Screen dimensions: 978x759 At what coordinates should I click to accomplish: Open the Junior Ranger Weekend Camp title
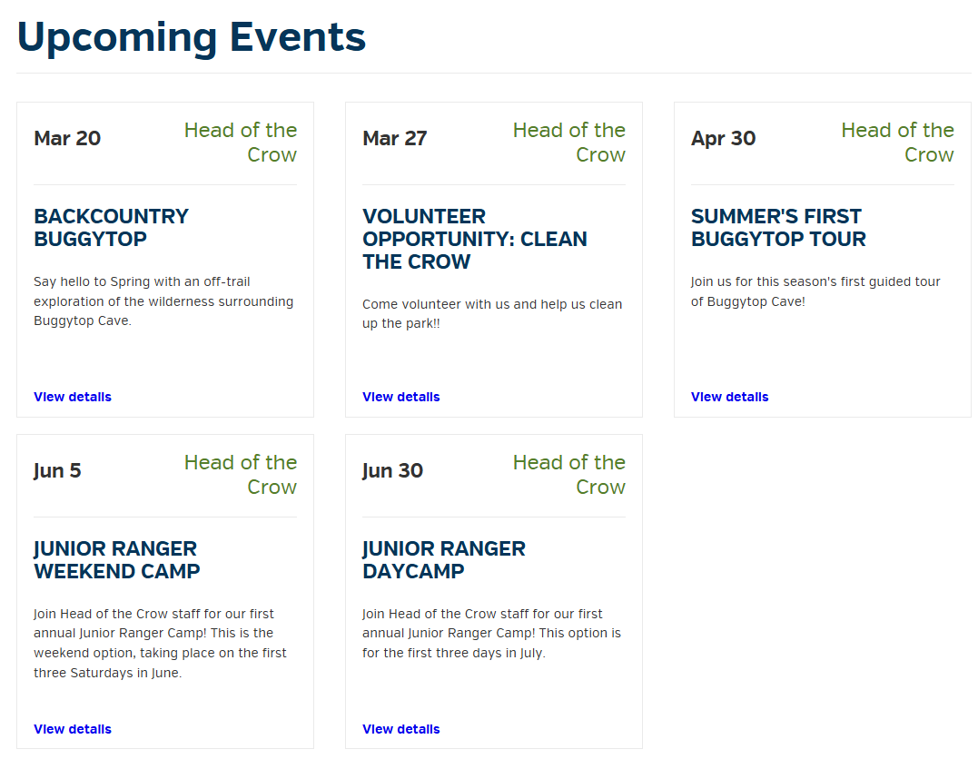pos(116,560)
